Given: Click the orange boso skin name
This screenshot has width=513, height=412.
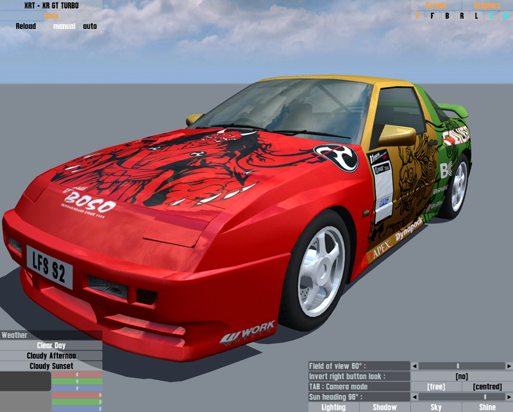Looking at the screenshot, I should [51, 15].
